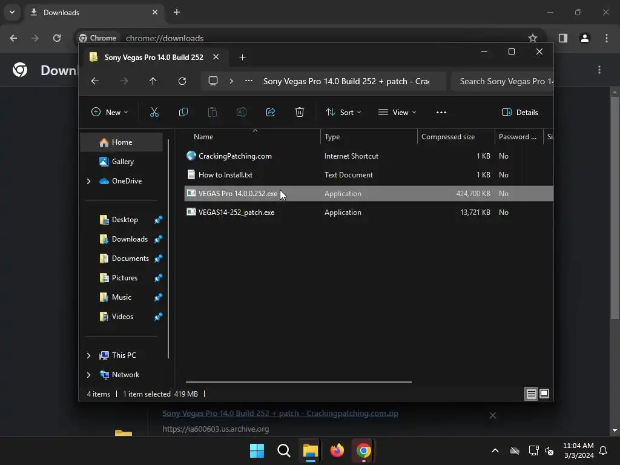The width and height of the screenshot is (620, 465).
Task: Open Music in navigation pane
Action: pos(121,297)
